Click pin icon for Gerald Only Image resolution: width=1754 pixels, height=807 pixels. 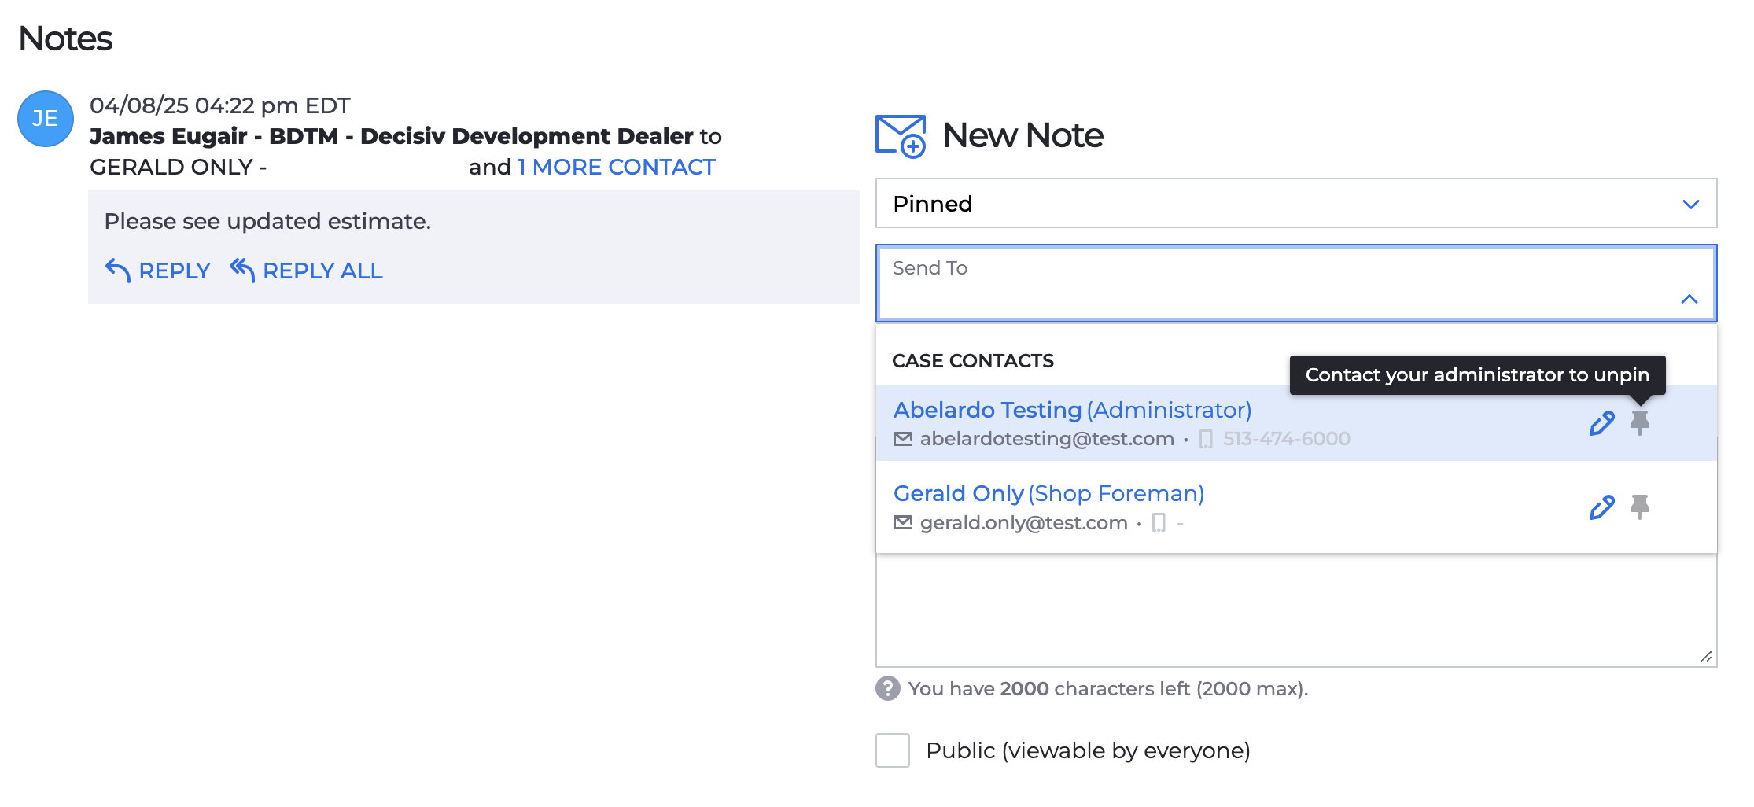click(1640, 507)
